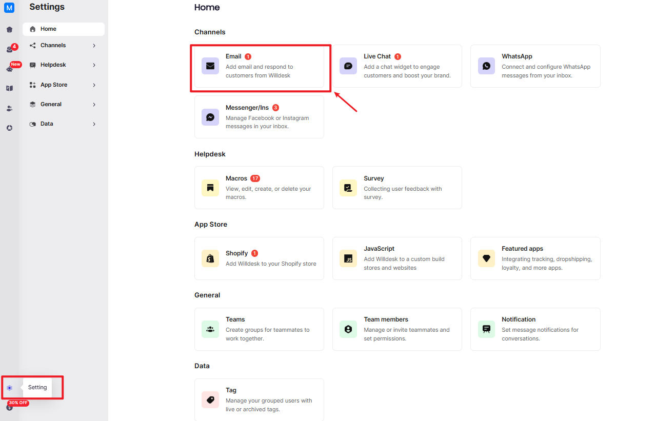
Task: Click the "Setting" tooltip label
Action: [37, 388]
